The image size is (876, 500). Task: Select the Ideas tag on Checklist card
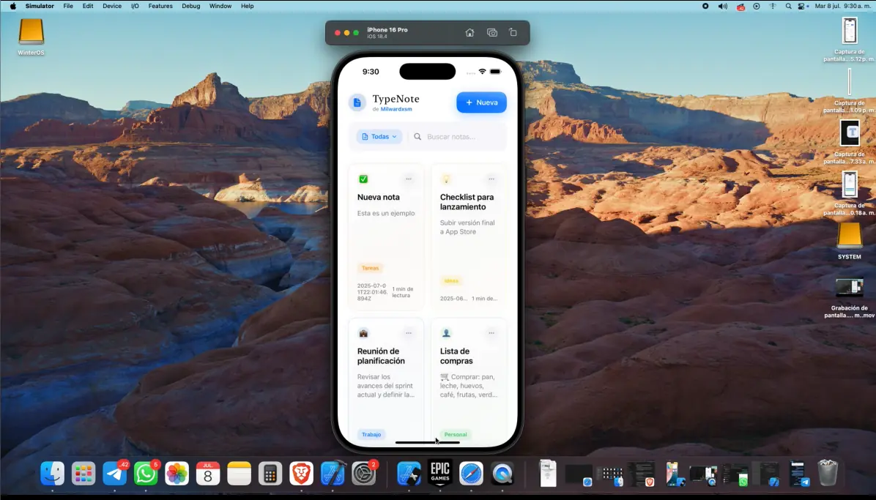coord(451,281)
